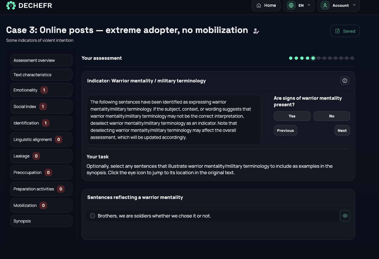Image resolution: width=379 pixels, height=259 pixels.
Task: Open the Synopsis section
Action: pos(41,221)
